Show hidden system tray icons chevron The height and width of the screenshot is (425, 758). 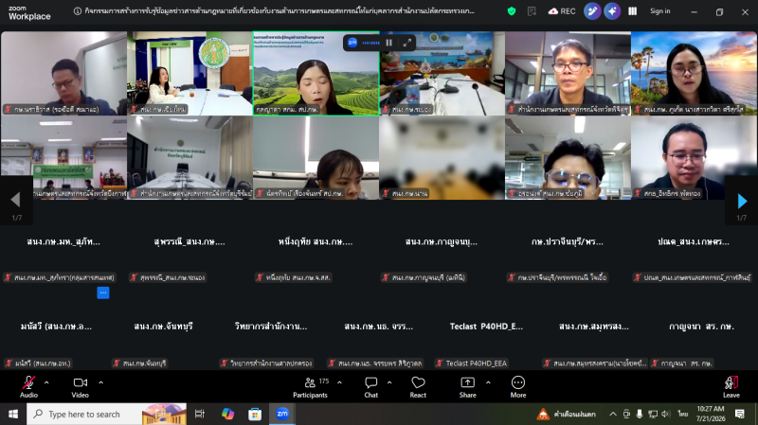(x=612, y=414)
